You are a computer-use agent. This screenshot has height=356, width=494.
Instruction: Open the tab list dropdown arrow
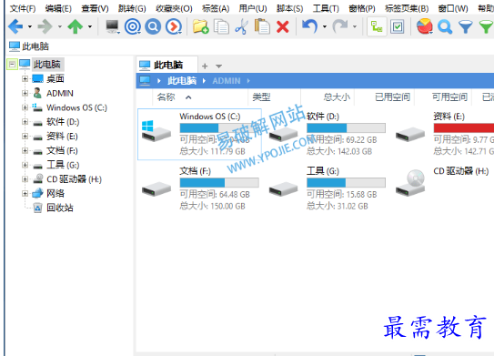pos(218,66)
